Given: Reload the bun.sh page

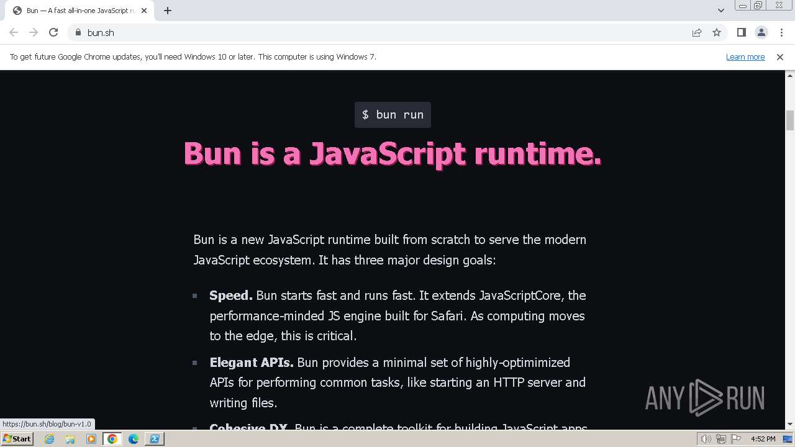Looking at the screenshot, I should 53,32.
